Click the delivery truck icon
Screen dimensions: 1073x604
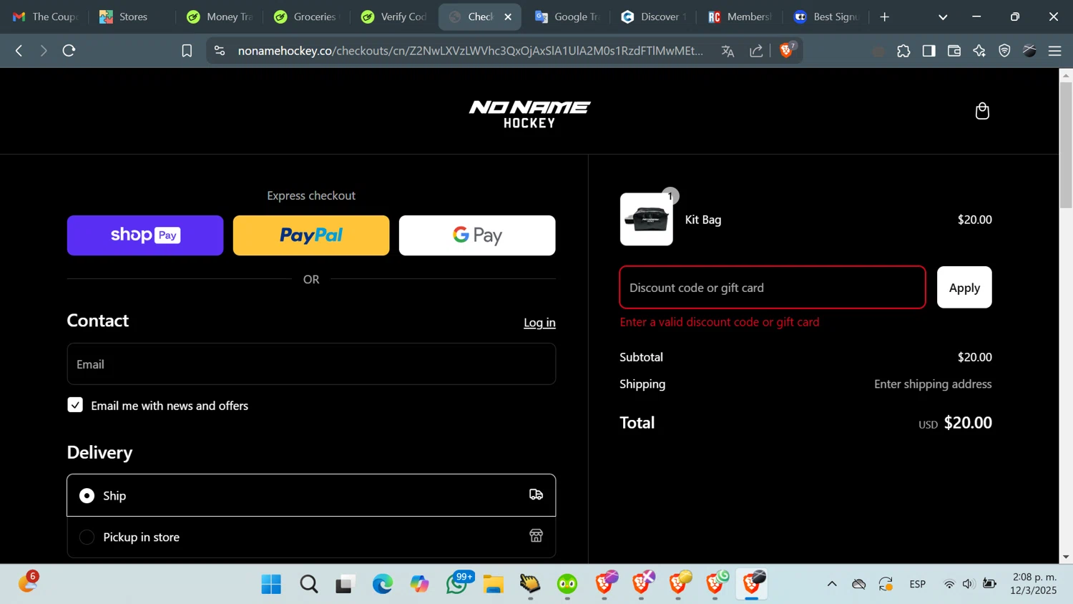pyautogui.click(x=536, y=495)
